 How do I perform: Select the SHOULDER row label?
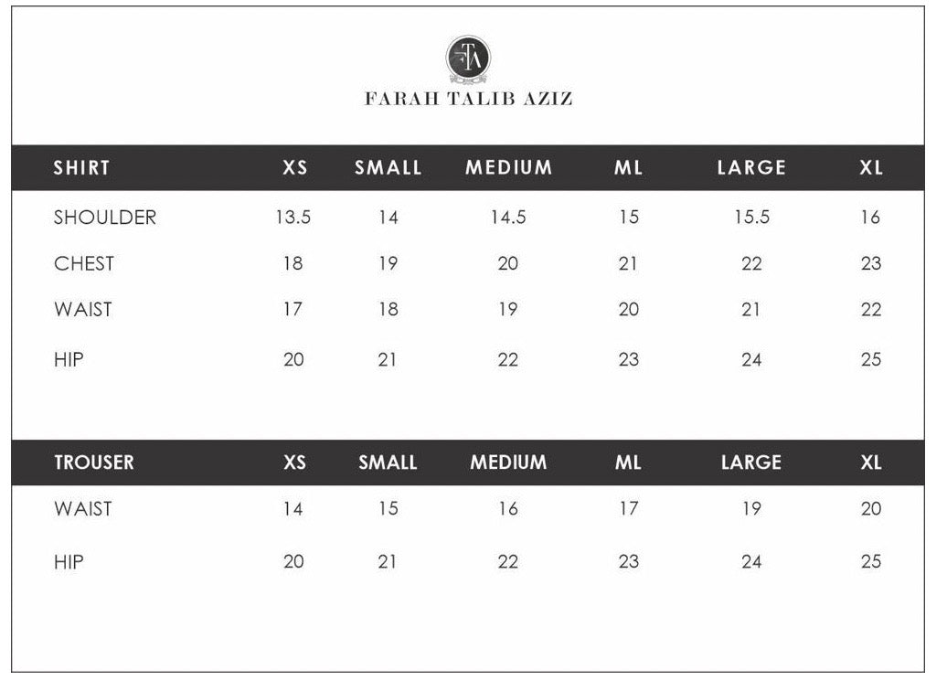click(104, 218)
